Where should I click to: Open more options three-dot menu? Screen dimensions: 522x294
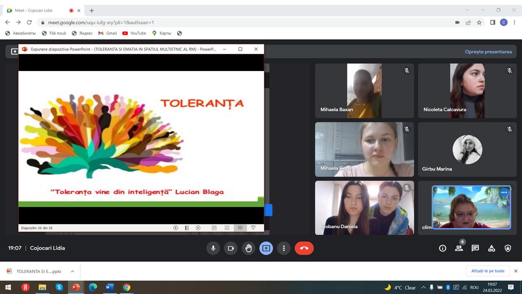click(284, 248)
